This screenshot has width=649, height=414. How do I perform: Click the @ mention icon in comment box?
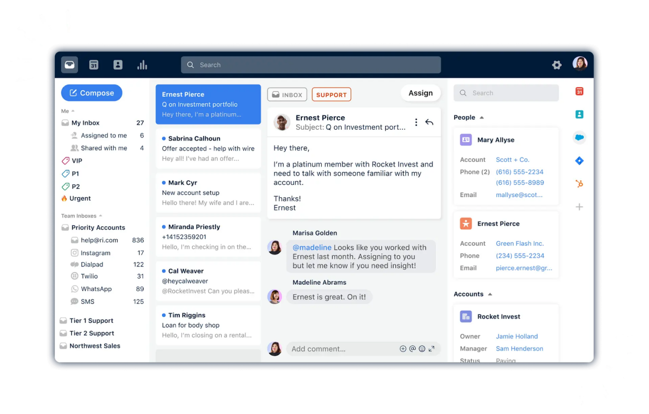click(412, 349)
